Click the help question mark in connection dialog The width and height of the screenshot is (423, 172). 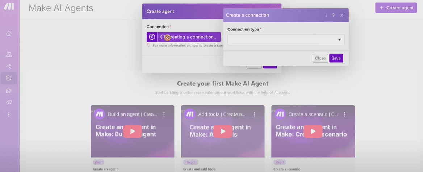(x=334, y=15)
